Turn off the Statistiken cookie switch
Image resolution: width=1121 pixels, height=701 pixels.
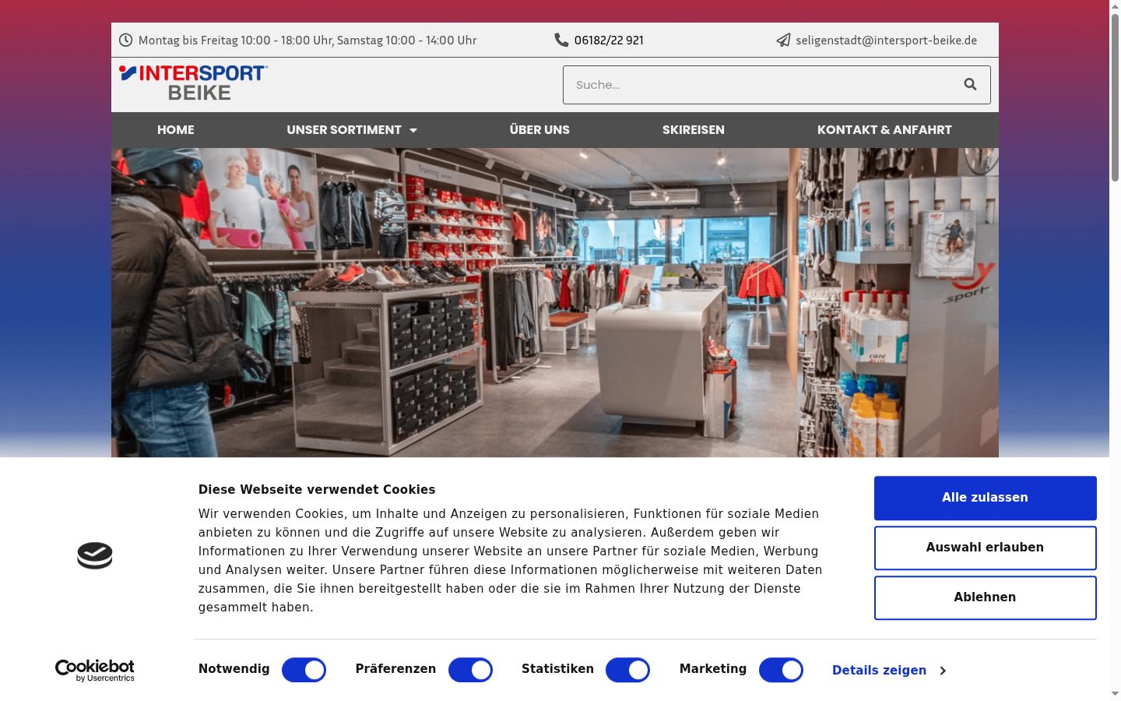pos(627,670)
